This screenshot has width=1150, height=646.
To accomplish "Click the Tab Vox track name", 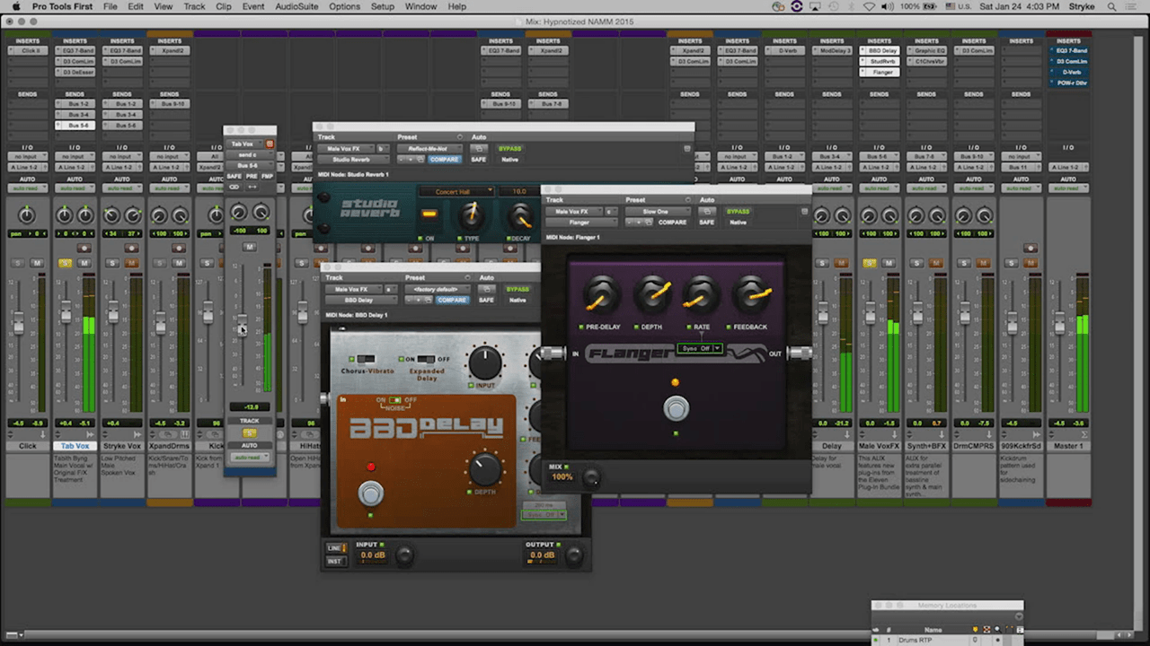I will coord(75,446).
